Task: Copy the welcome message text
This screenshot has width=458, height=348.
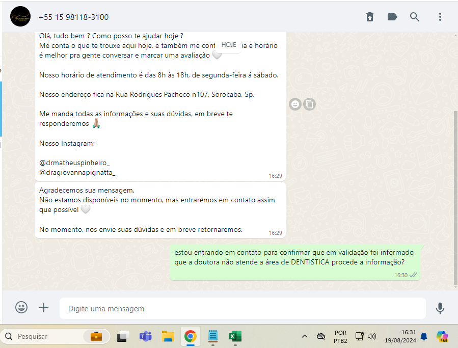Action: point(309,104)
